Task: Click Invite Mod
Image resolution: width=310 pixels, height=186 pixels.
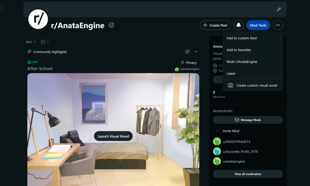Action: (231, 131)
